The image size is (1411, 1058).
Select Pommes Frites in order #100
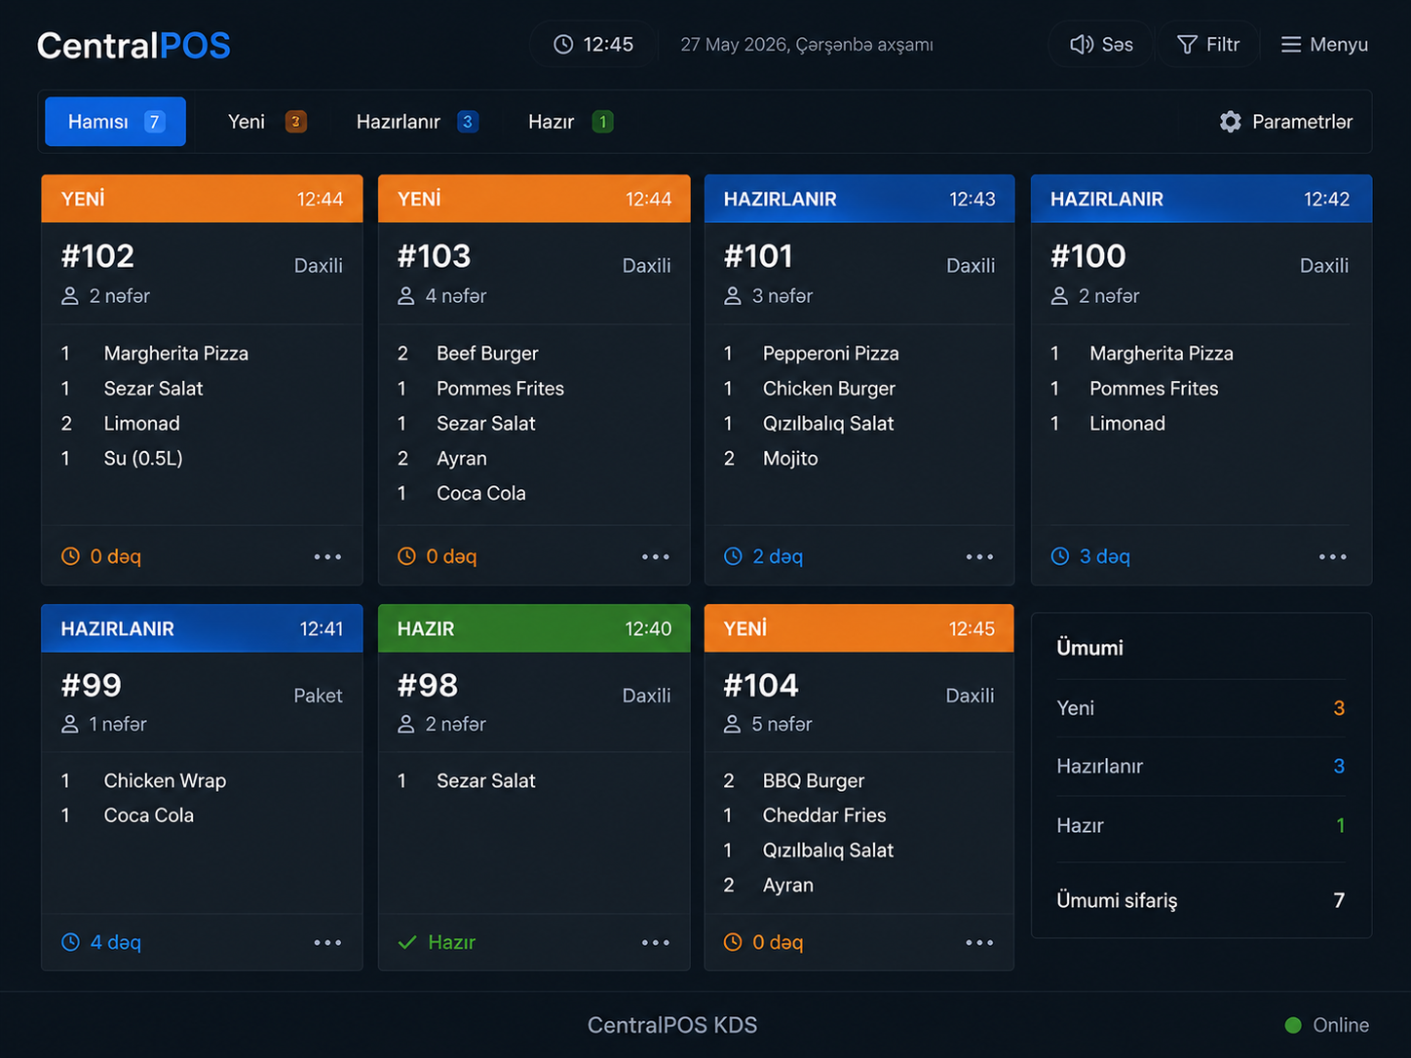[x=1154, y=389]
